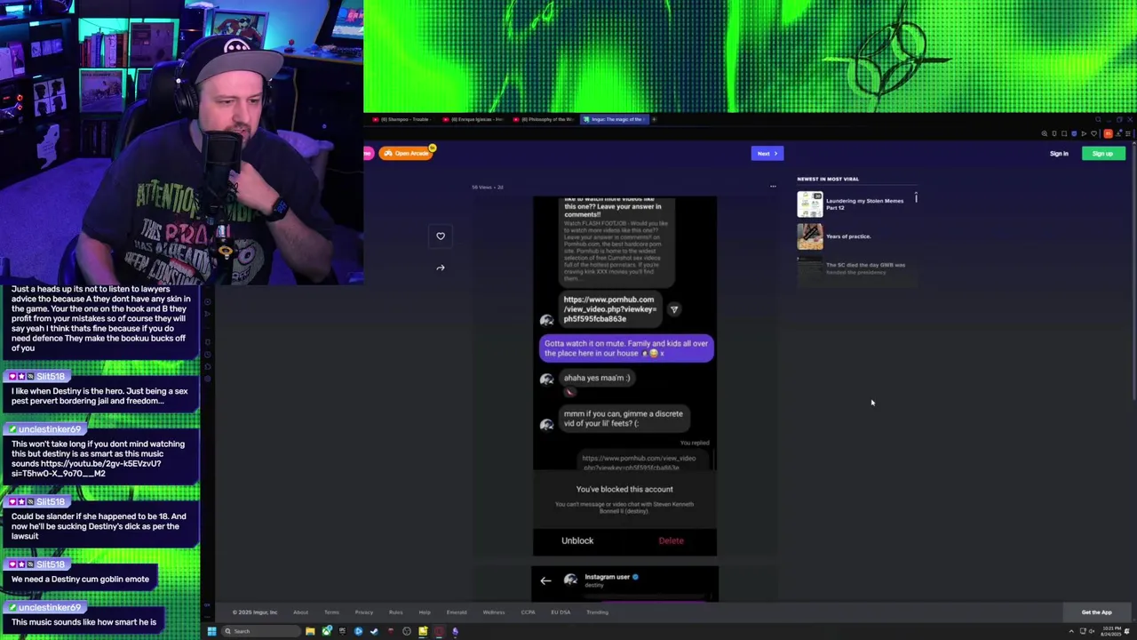Select the Imgur: The magic of the tab
Viewport: 1137px width, 640px height.
tap(613, 119)
